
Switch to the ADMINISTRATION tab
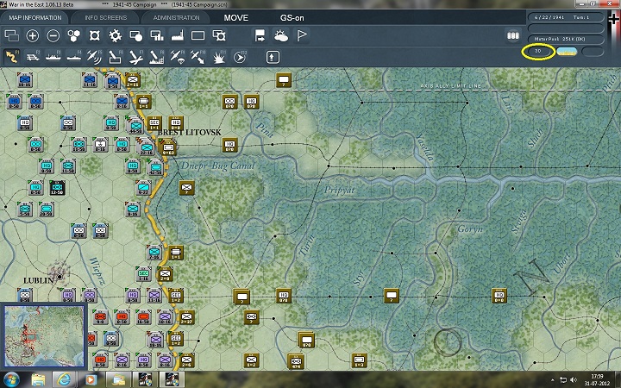(x=176, y=18)
